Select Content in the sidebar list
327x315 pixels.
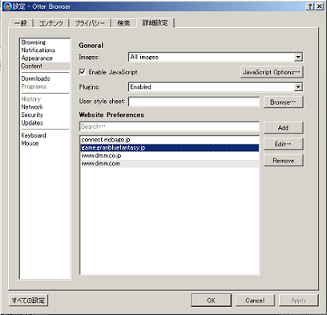pyautogui.click(x=45, y=66)
